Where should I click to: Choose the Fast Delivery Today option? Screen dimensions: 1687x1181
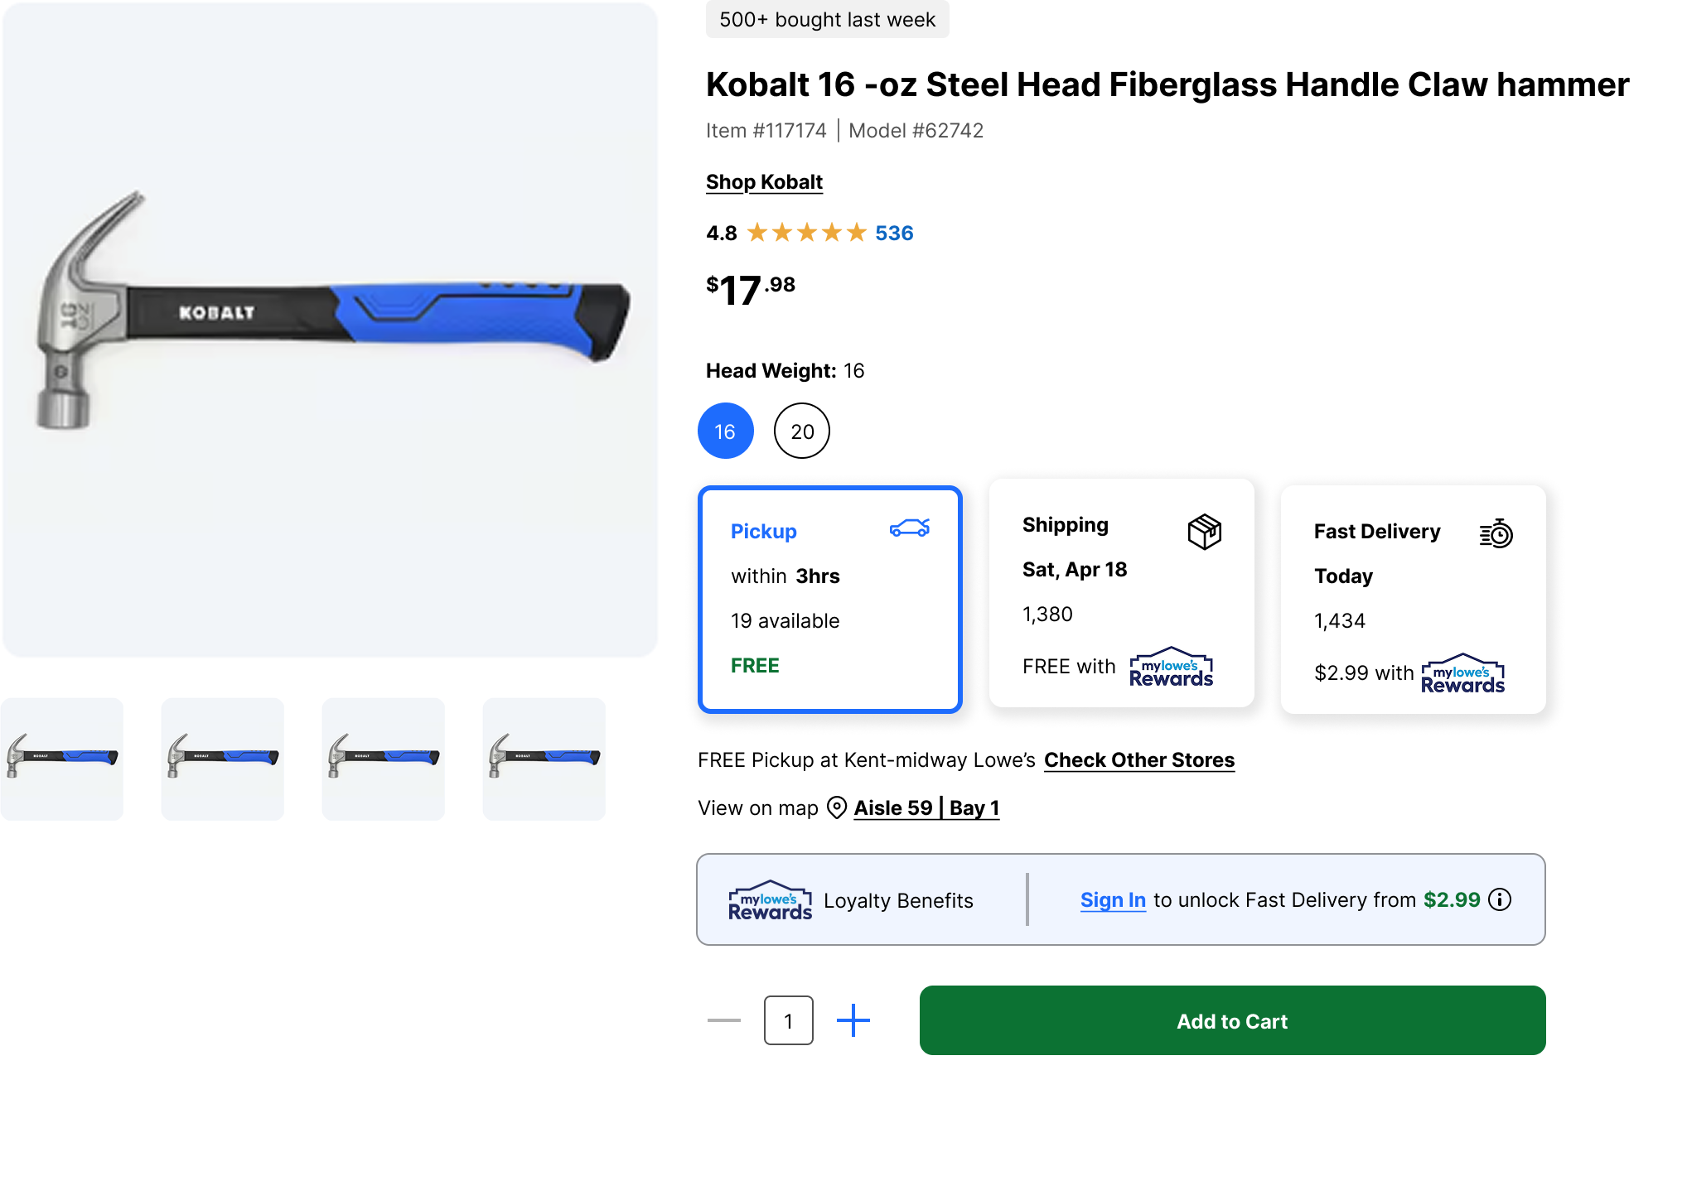click(1414, 600)
